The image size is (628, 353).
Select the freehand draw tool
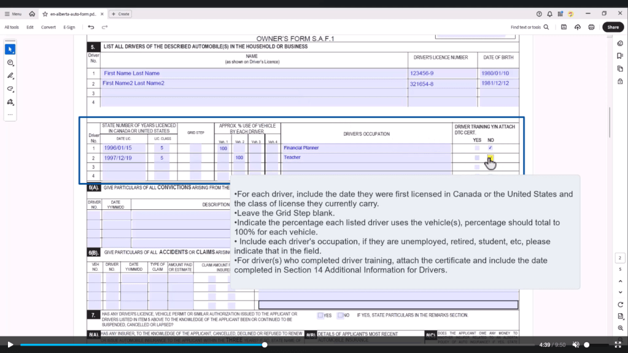click(x=10, y=89)
